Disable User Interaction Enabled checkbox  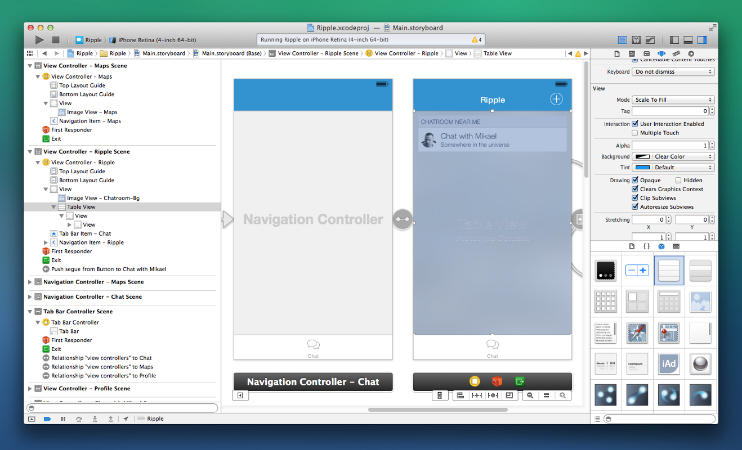(635, 124)
